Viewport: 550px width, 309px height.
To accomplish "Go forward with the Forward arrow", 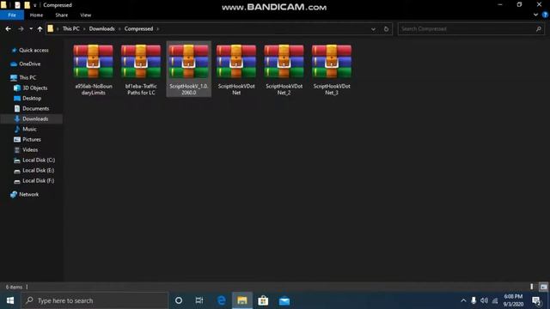I will (21, 28).
